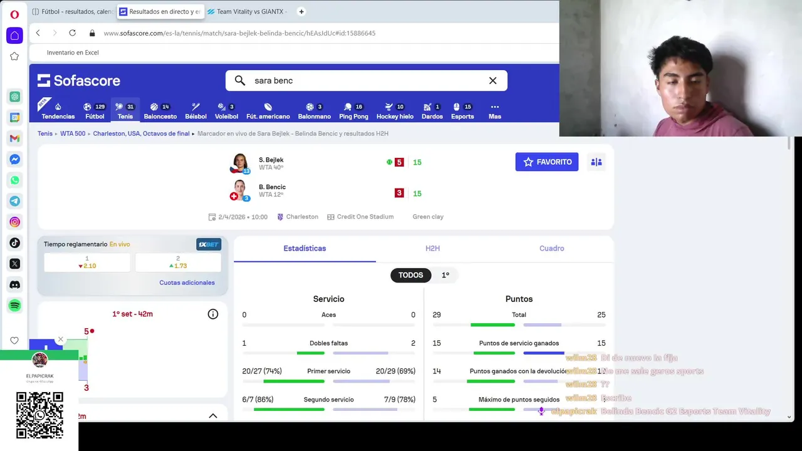
Task: Open Telegram in the sidebar
Action: 14,201
